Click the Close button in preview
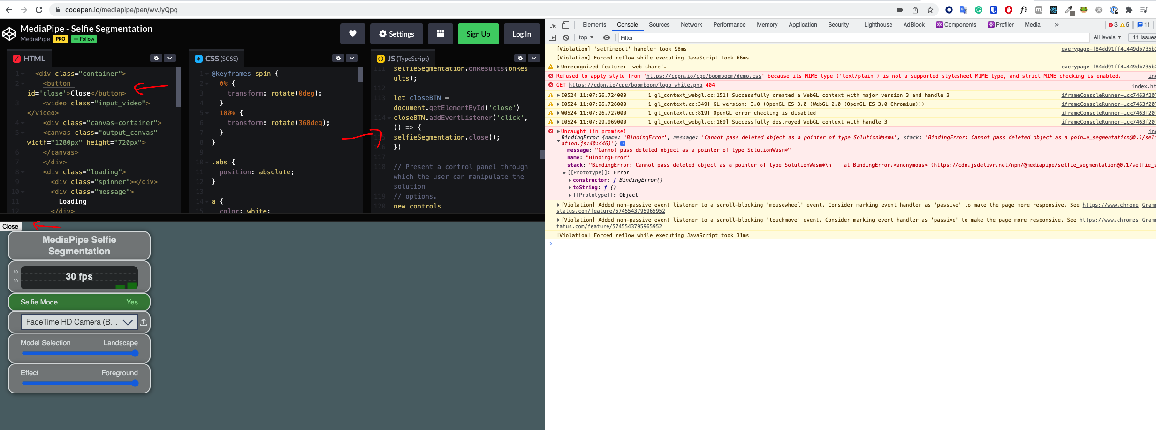Image resolution: width=1156 pixels, height=430 pixels. pyautogui.click(x=10, y=226)
